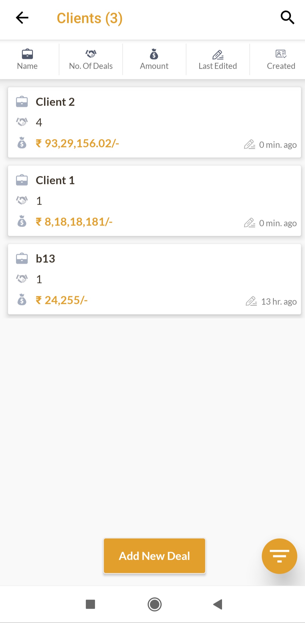The image size is (305, 623).
Task: Tap the money bag icon in b13 card
Action: 22,300
